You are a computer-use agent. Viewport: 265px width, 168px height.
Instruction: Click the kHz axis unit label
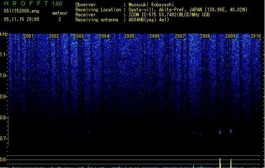(x=4, y=34)
